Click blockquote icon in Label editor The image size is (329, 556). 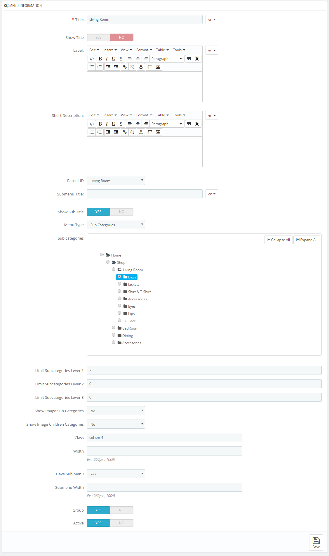189,59
